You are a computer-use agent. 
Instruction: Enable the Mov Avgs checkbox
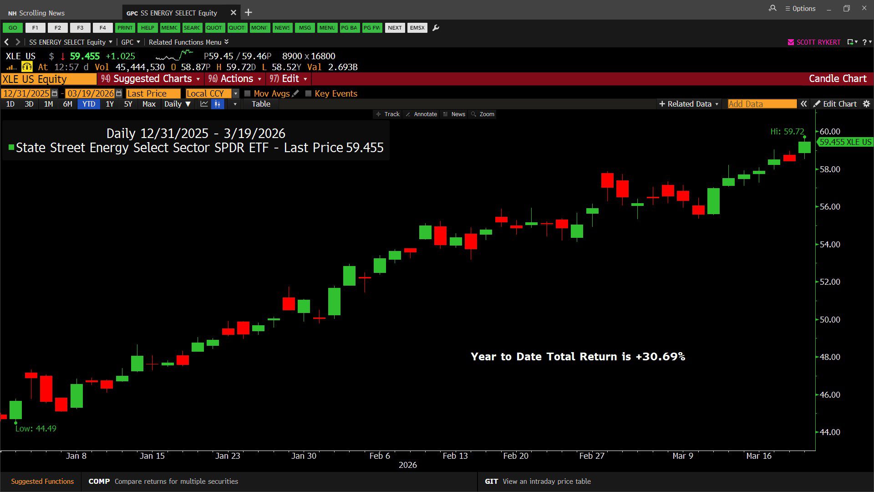click(x=248, y=93)
